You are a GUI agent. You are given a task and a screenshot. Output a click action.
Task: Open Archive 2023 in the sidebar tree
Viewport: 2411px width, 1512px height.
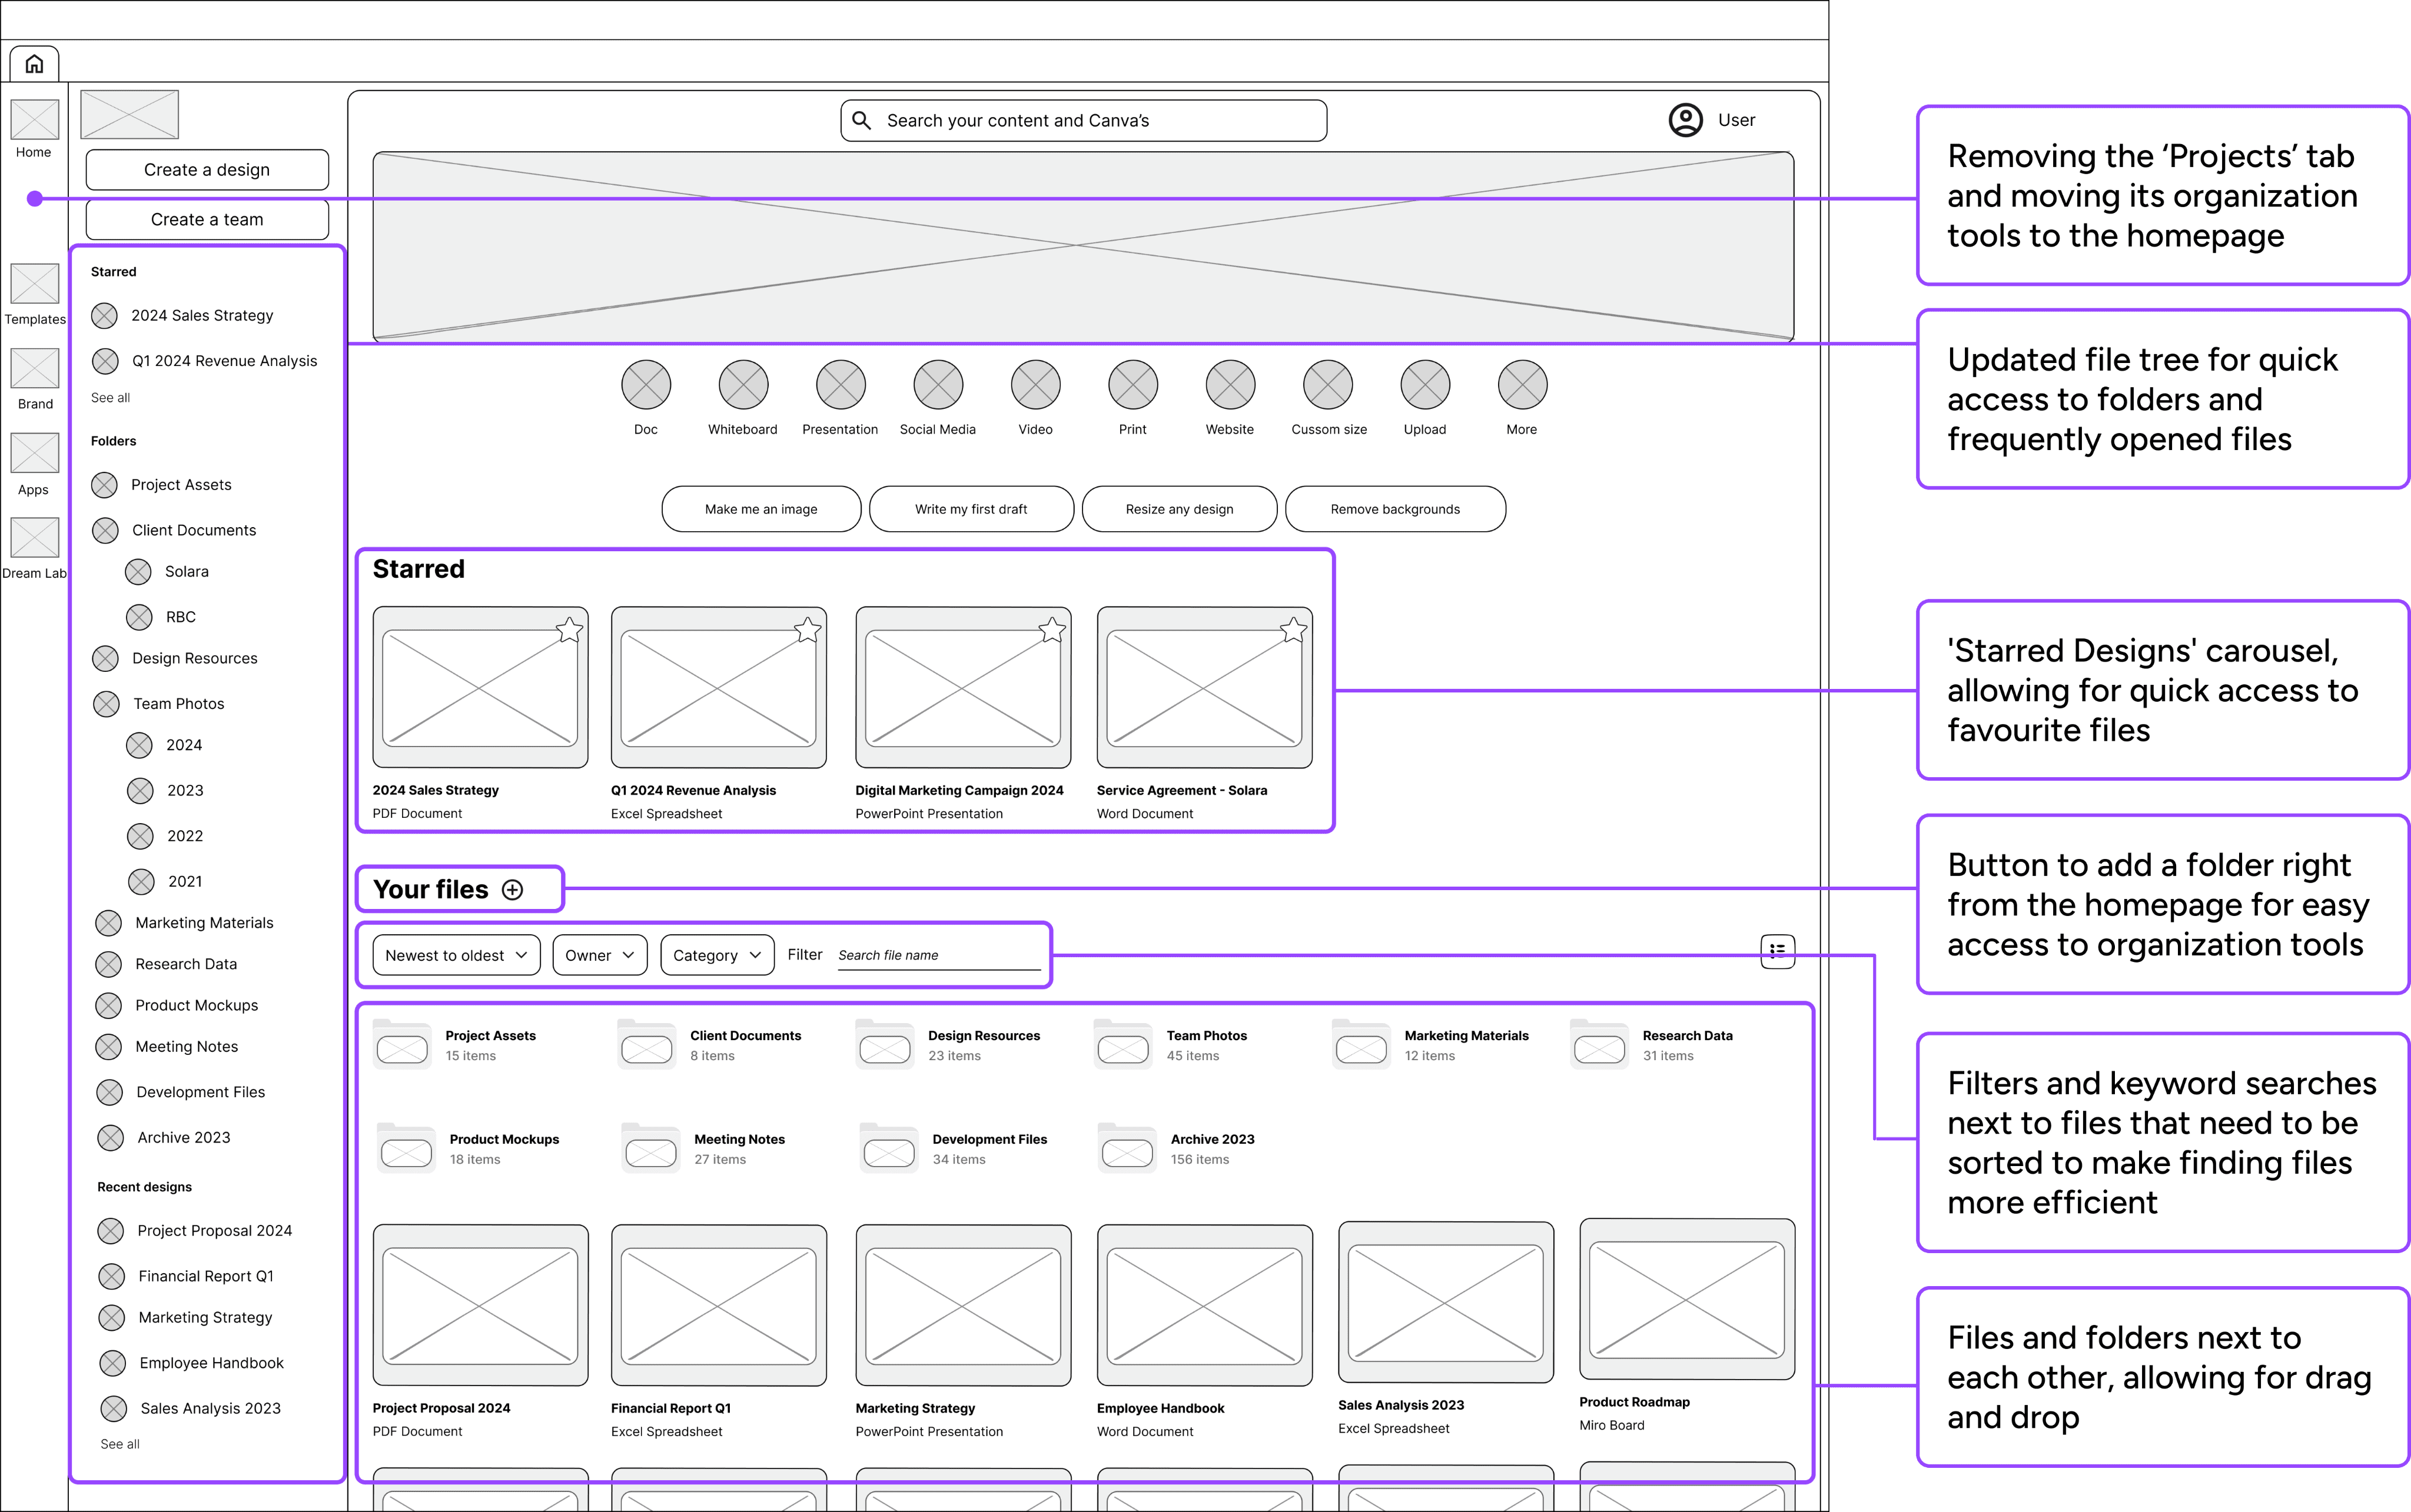164,1138
